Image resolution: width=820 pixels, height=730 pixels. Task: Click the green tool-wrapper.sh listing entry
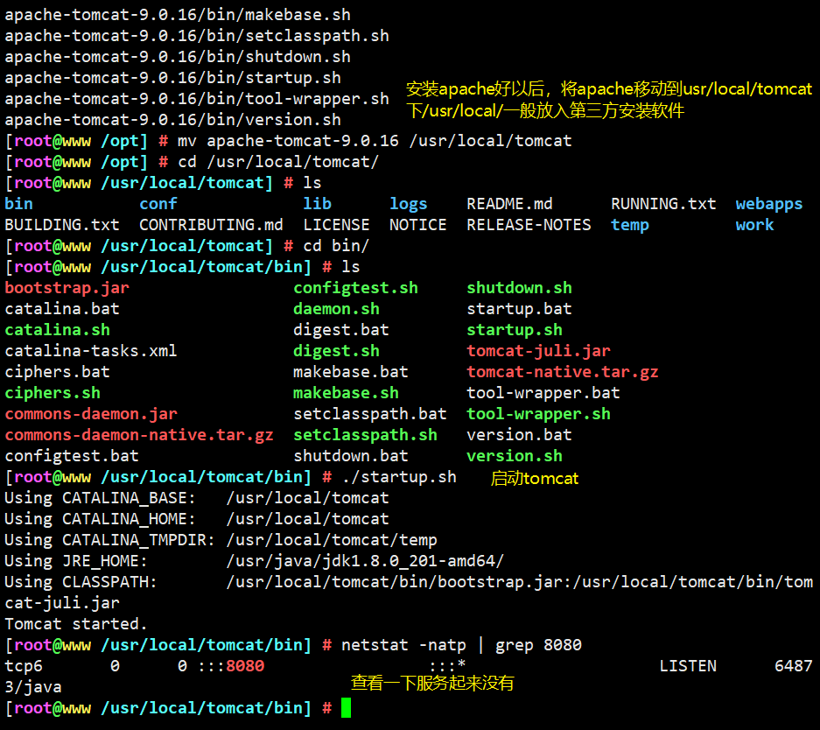(x=538, y=414)
